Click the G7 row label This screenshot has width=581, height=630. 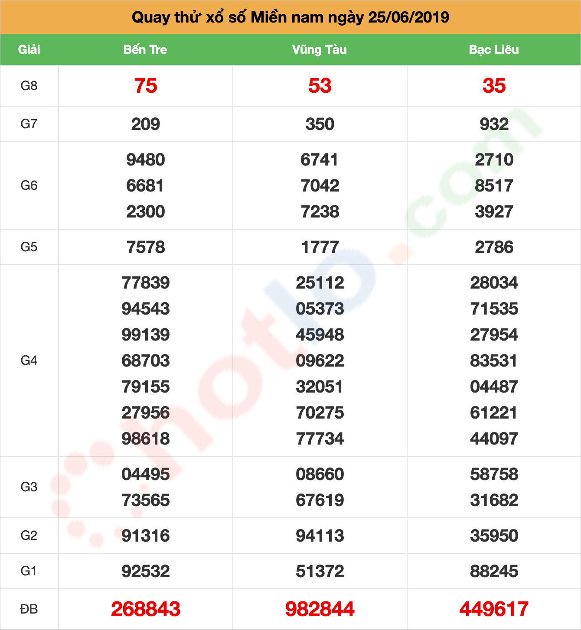click(29, 124)
